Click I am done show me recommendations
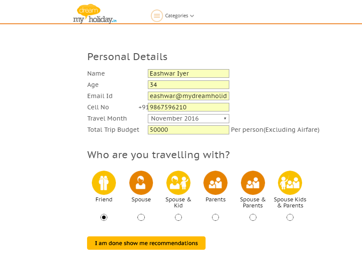 click(146, 243)
